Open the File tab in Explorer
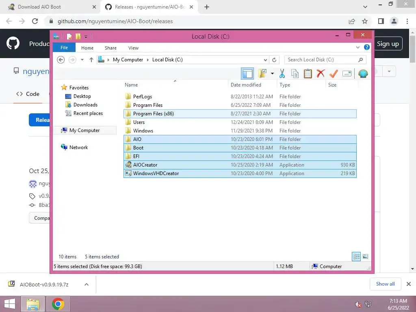 [x=64, y=48]
